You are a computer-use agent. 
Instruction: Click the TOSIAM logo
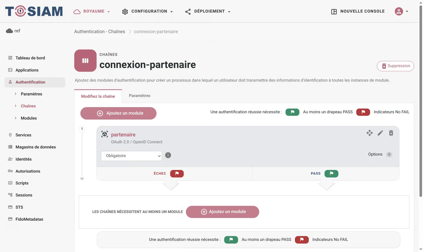click(34, 11)
